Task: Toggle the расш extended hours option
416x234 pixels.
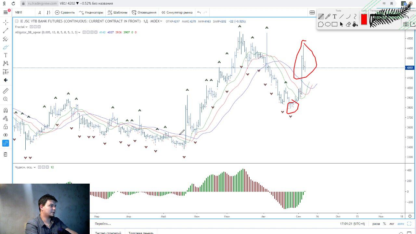Action: (376, 224)
